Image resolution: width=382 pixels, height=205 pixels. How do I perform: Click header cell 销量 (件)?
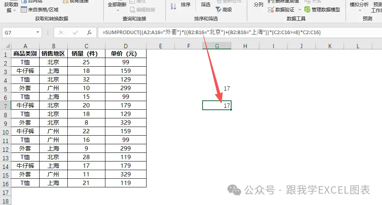(86, 54)
